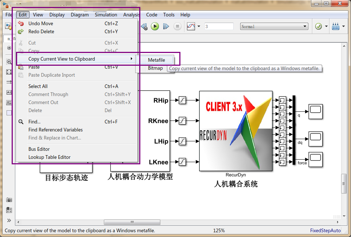Click the black Mux bar block
Image resolution: width=351 pixels, height=237 pixels.
click(294, 130)
